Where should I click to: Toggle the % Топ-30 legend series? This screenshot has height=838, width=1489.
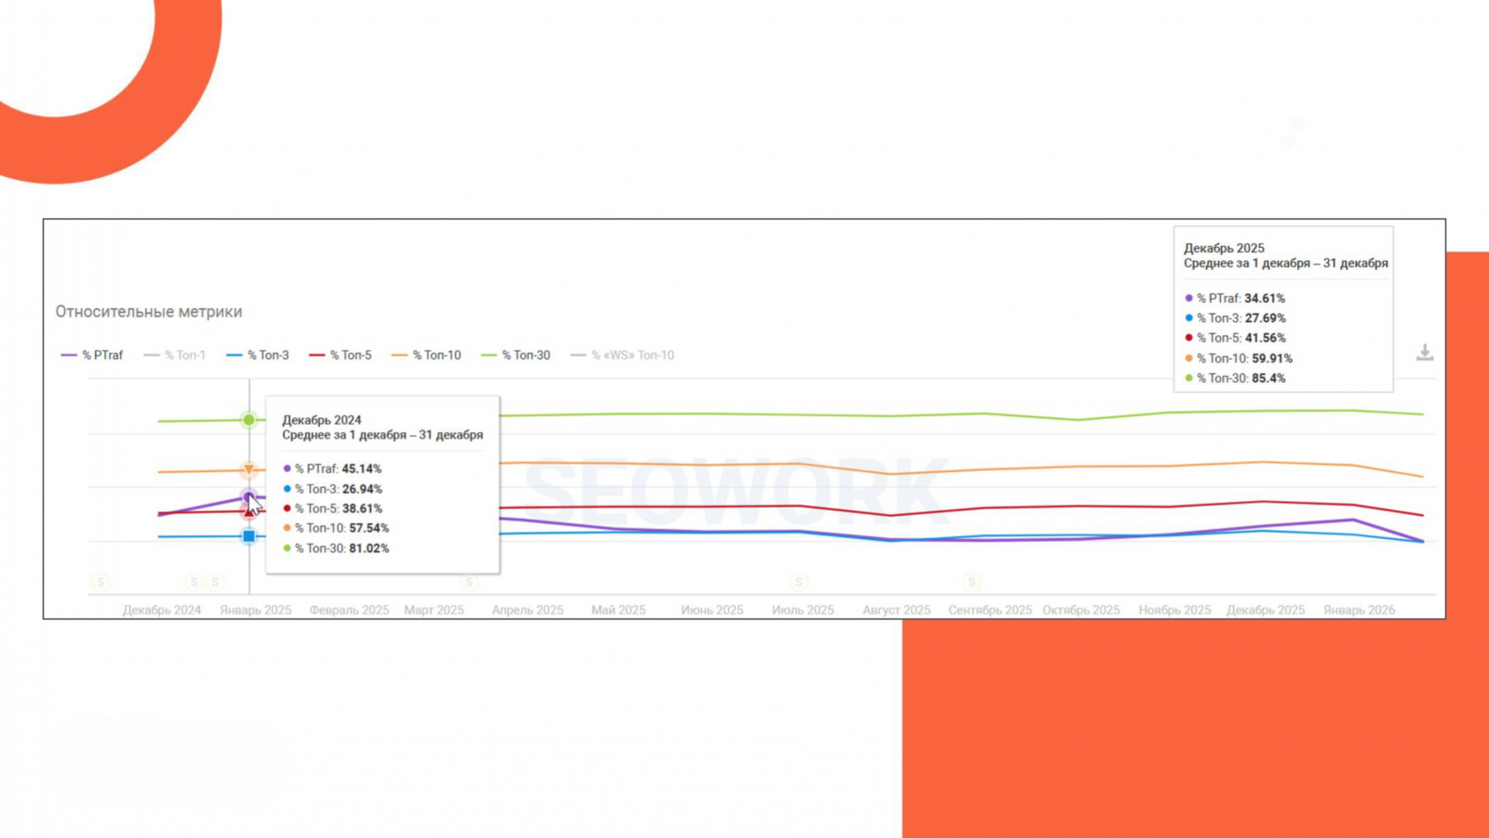click(x=516, y=355)
